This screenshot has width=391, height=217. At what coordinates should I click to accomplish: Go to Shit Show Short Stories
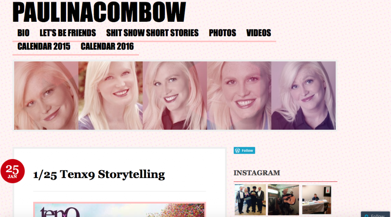152,33
